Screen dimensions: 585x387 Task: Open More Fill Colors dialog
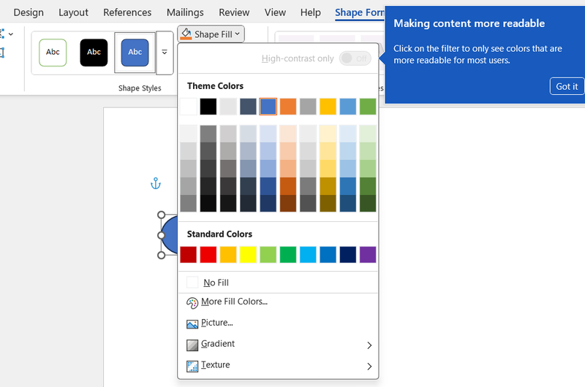coord(278,302)
